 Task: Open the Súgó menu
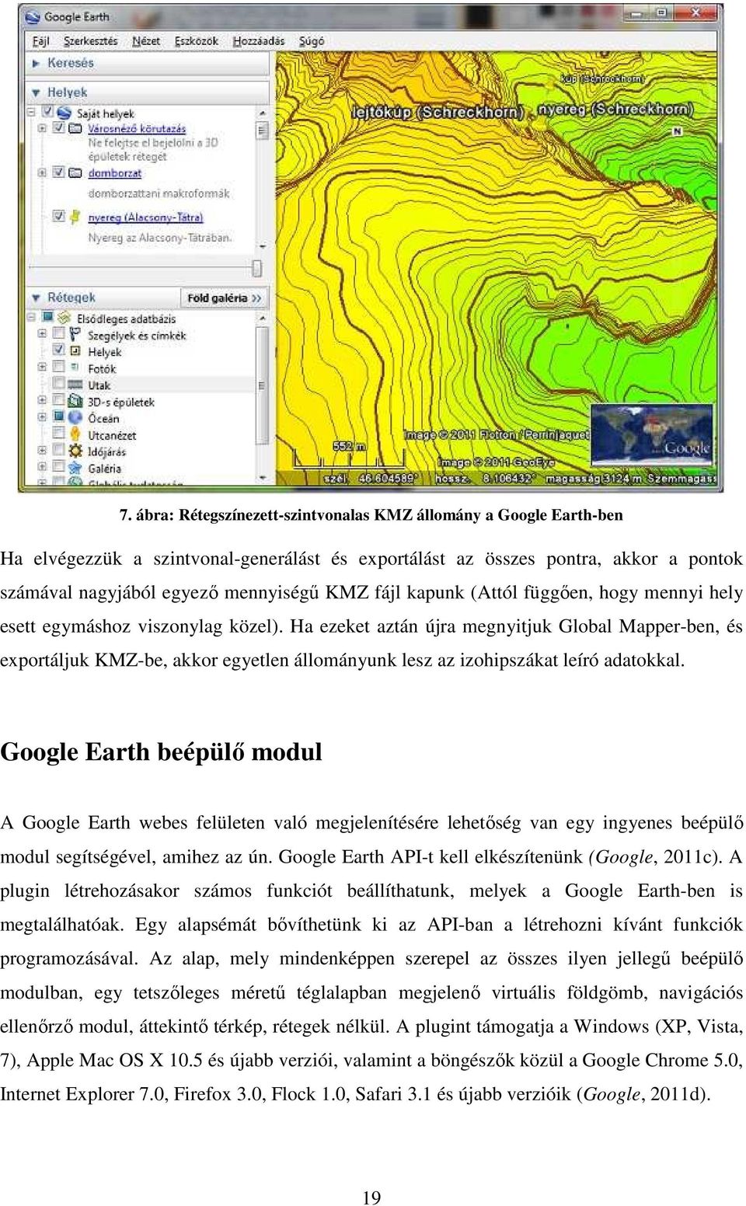point(312,40)
